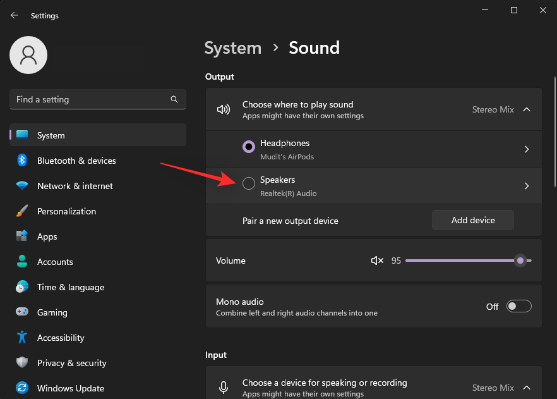Click the Accessibility person icon

(22, 338)
